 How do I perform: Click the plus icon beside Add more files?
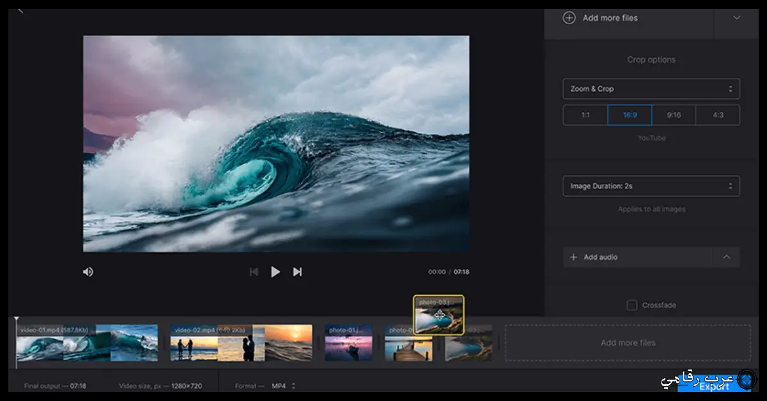click(x=568, y=18)
